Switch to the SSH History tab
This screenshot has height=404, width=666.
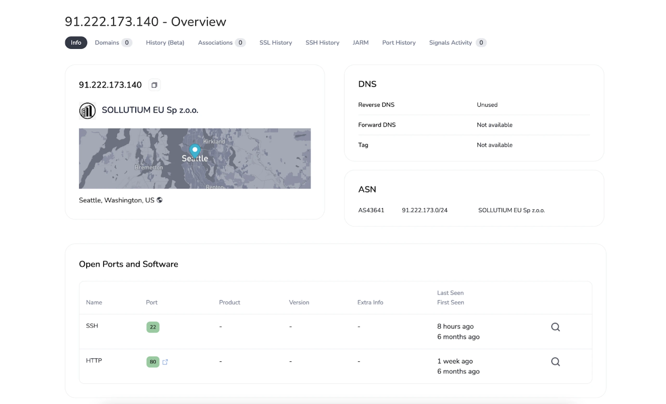(x=322, y=42)
